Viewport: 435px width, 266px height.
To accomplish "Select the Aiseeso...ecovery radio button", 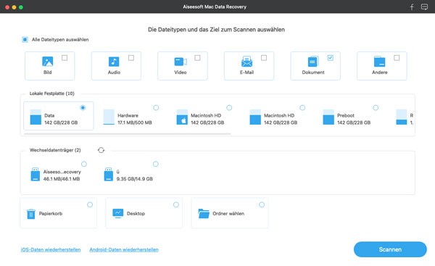I will (x=84, y=164).
